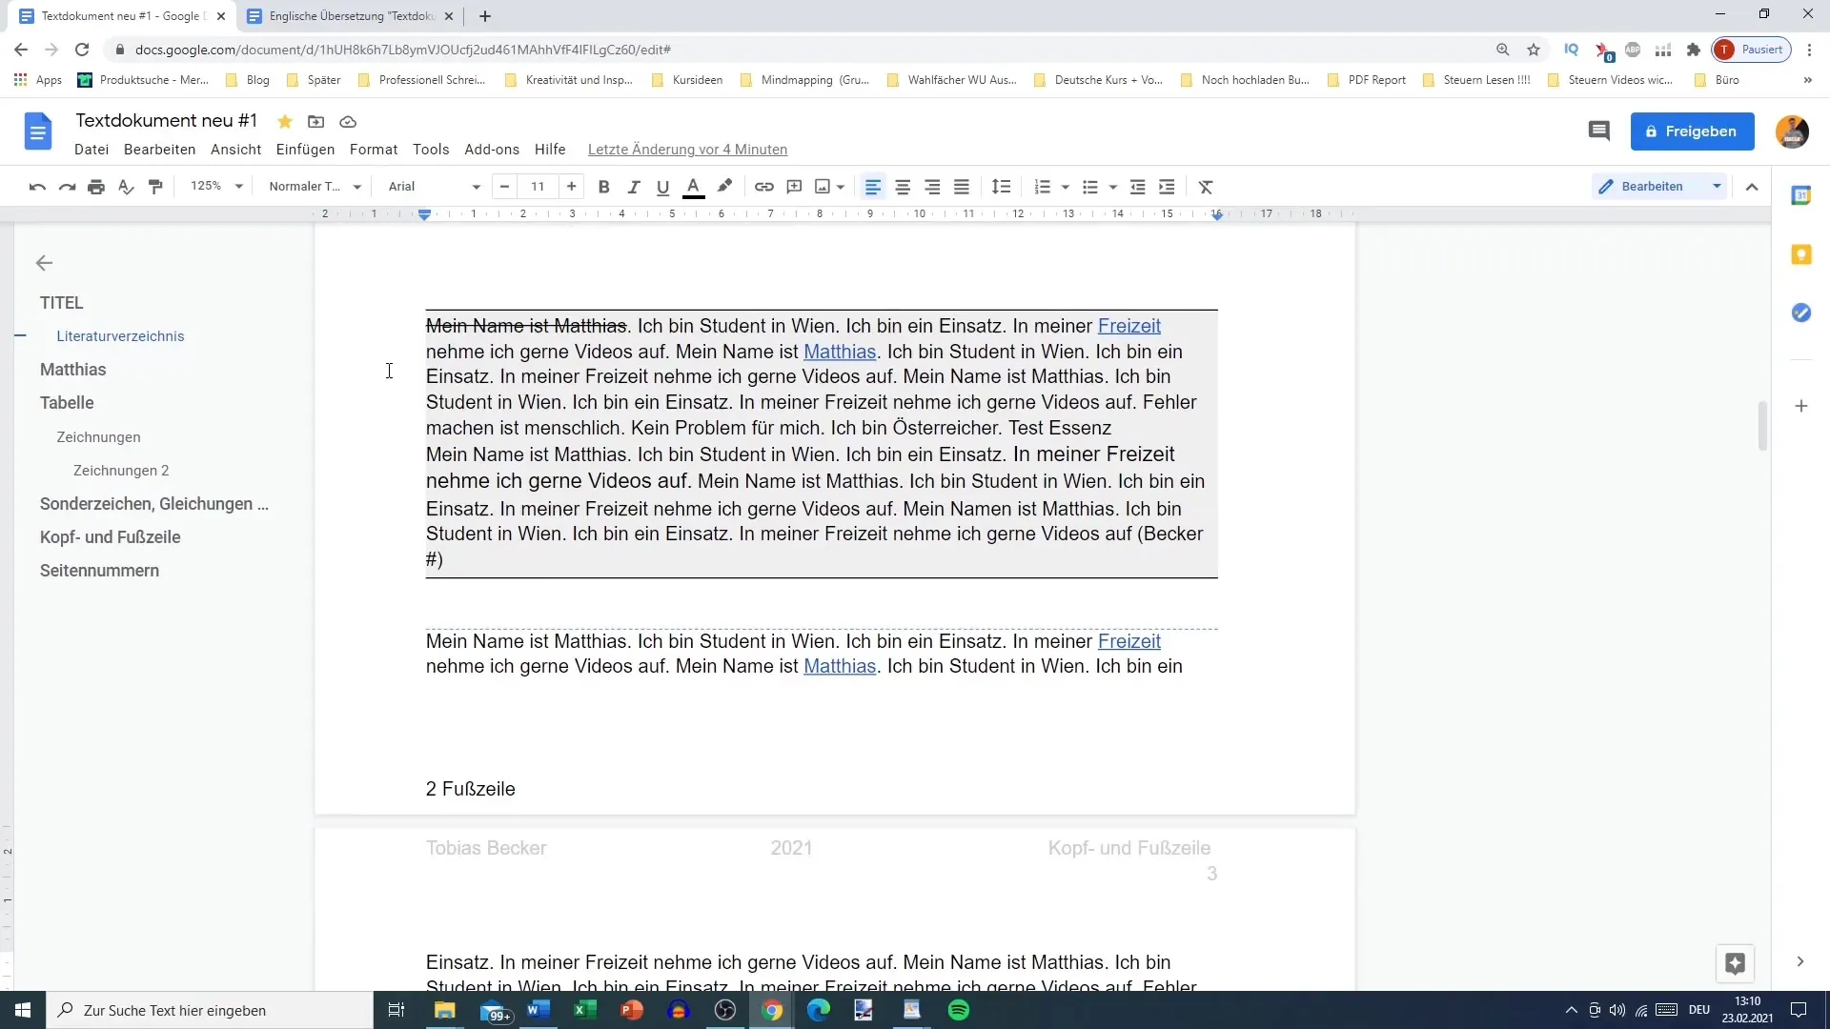This screenshot has height=1029, width=1830.
Task: Switch to Englische Übersetzung browser tab
Action: pos(349,16)
